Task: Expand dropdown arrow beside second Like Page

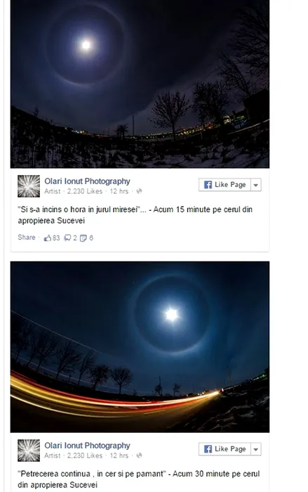Action: 255,449
